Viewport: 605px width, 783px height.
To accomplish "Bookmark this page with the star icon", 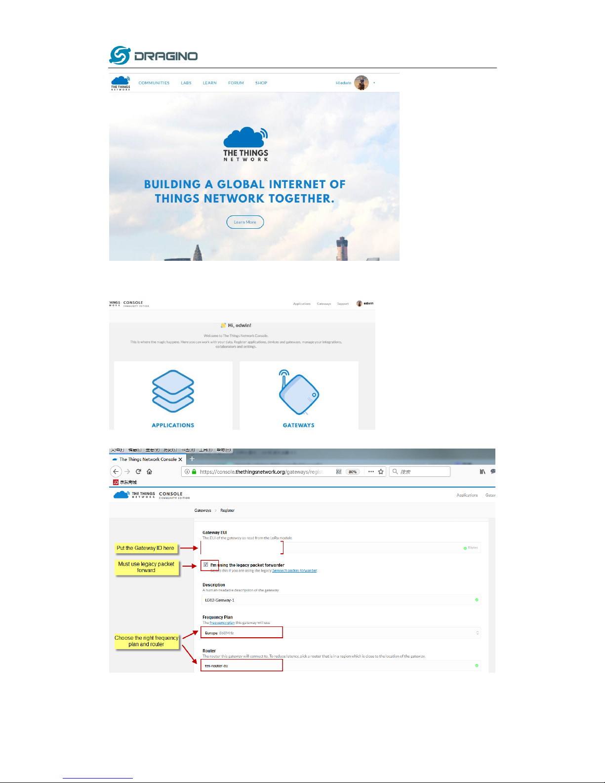I will [x=381, y=472].
